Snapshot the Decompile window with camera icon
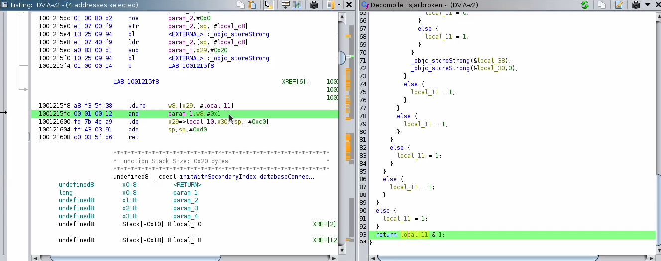The image size is (661, 261). click(x=635, y=5)
